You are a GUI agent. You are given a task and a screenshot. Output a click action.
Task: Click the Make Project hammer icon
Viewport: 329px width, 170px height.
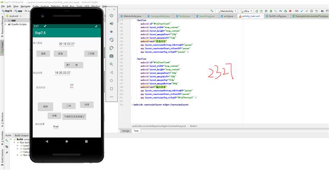click(x=212, y=11)
